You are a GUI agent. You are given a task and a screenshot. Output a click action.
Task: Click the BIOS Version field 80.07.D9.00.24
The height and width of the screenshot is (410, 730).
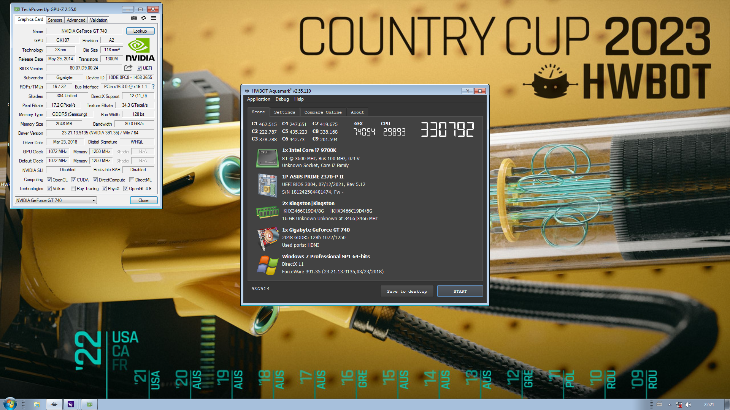[84, 68]
